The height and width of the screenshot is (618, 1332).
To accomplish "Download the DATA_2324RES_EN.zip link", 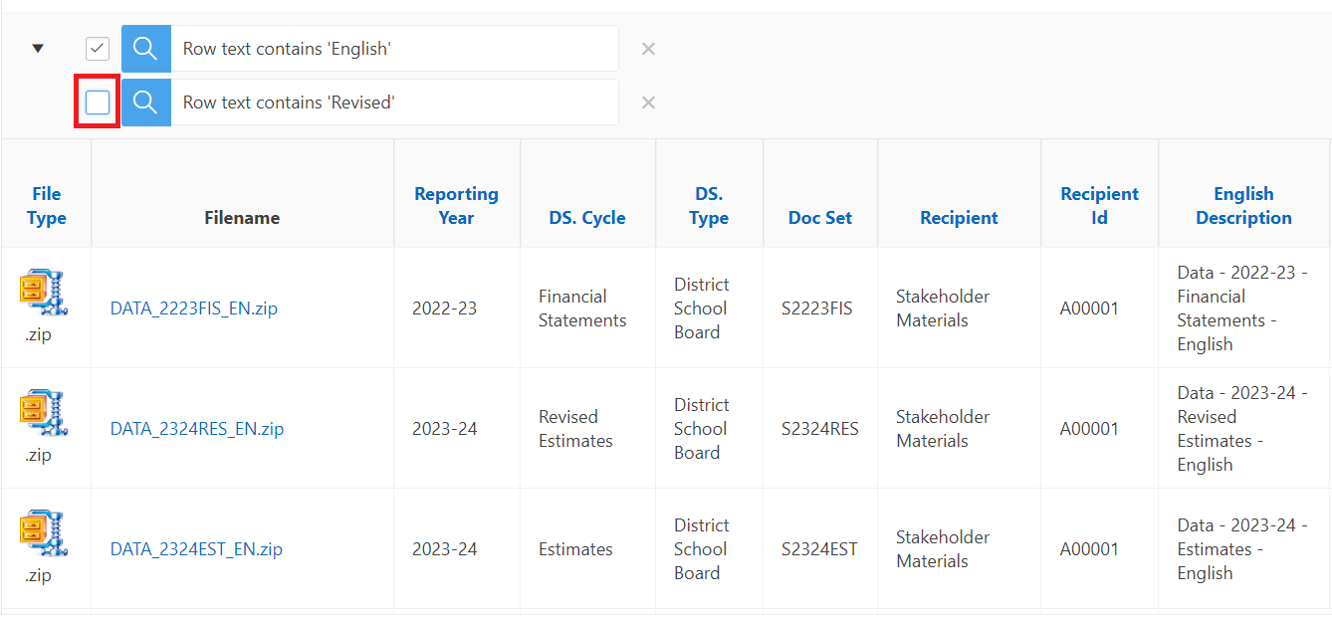I will 196,429.
